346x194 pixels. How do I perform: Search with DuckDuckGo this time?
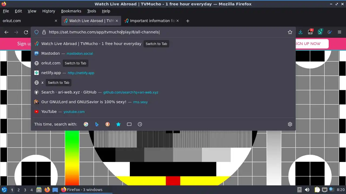coord(108,124)
